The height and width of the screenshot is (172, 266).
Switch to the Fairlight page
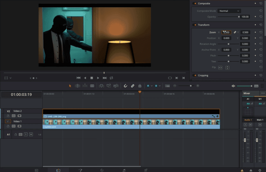click(124, 170)
